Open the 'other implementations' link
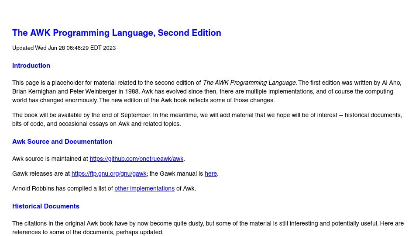Viewport: 419px width, 236px height. (144, 188)
